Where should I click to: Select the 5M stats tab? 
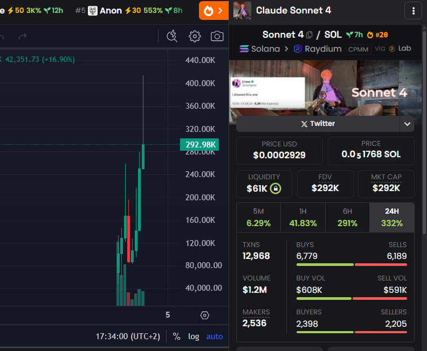258,217
